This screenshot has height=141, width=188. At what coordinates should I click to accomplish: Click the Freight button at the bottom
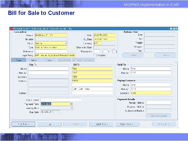(75, 124)
